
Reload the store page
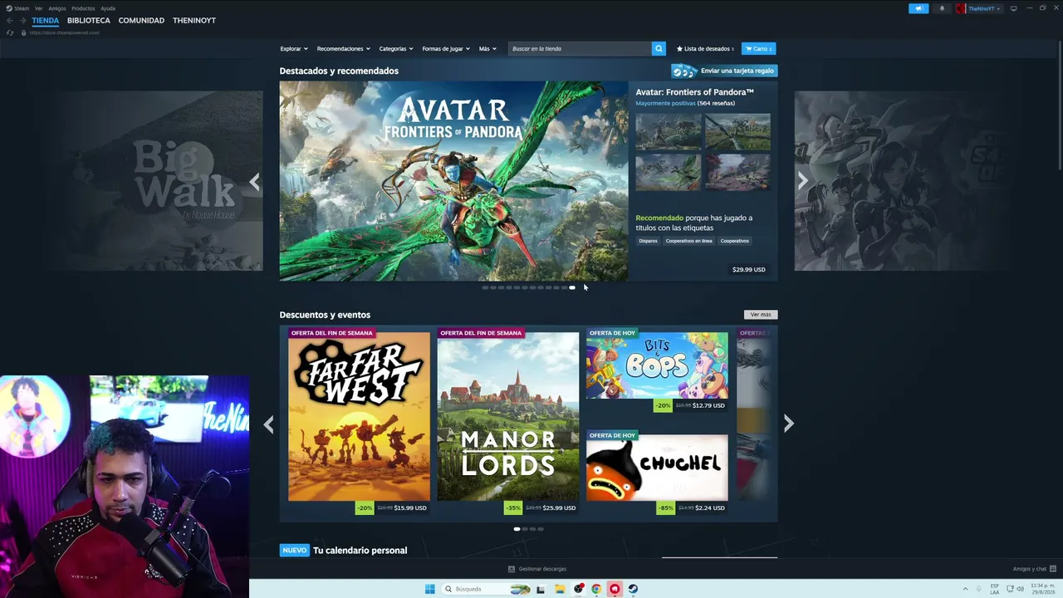pos(10,32)
